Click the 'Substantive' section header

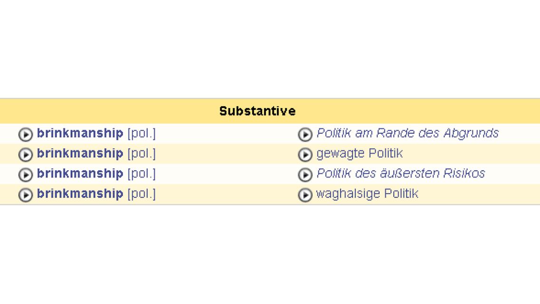[257, 111]
